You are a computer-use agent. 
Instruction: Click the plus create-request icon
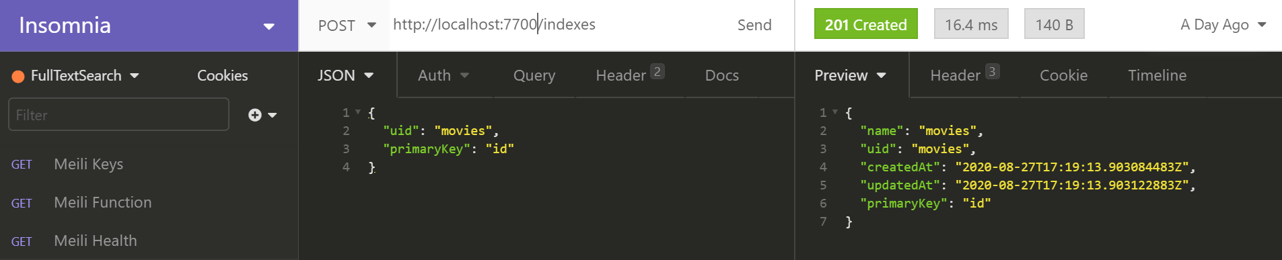pos(255,115)
